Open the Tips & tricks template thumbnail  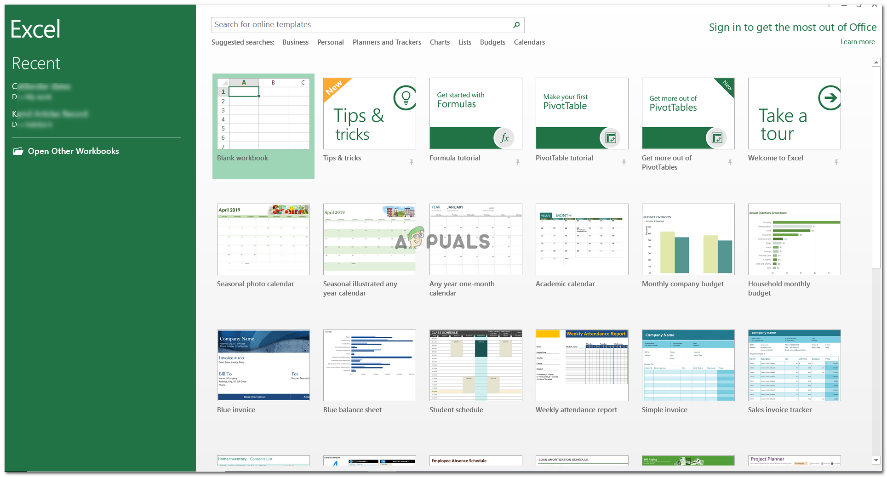click(x=370, y=114)
